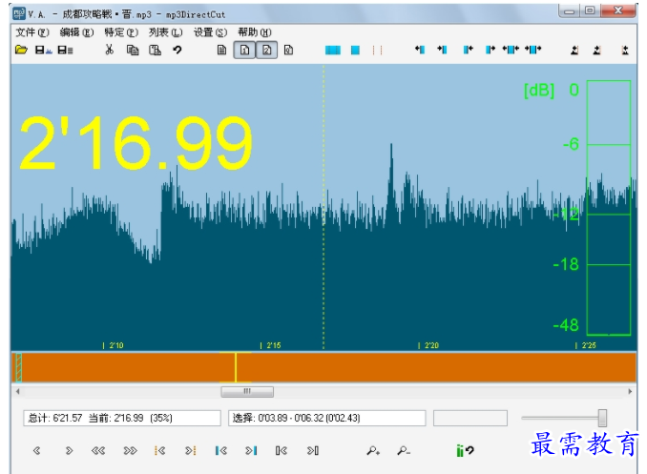
Task: Click the first gain/fade icon at toolbar right
Action: tap(574, 50)
